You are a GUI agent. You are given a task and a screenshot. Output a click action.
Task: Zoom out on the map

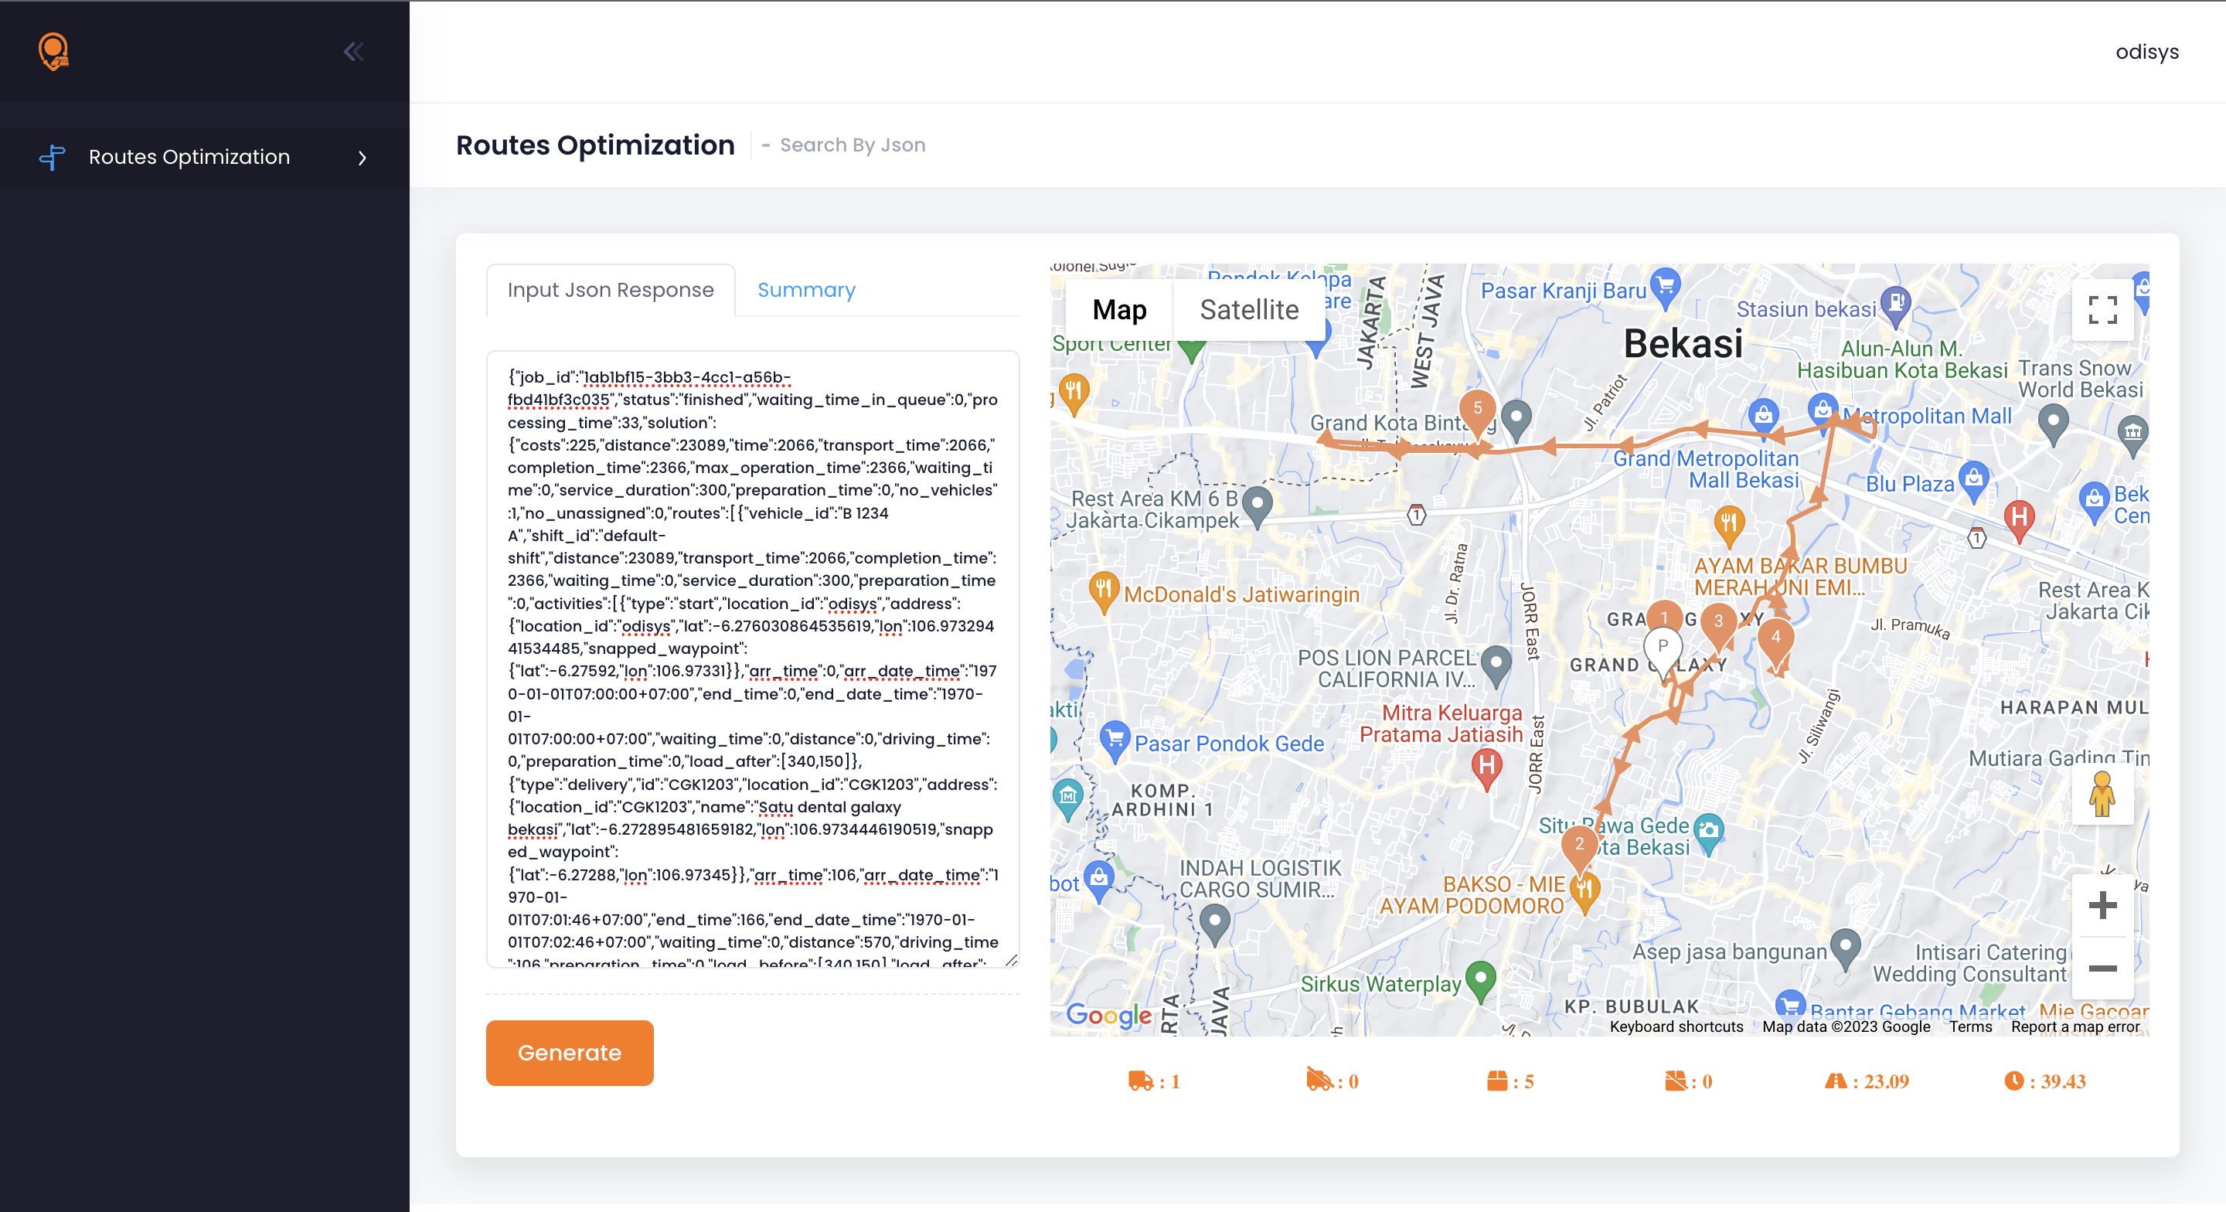pyautogui.click(x=2102, y=969)
